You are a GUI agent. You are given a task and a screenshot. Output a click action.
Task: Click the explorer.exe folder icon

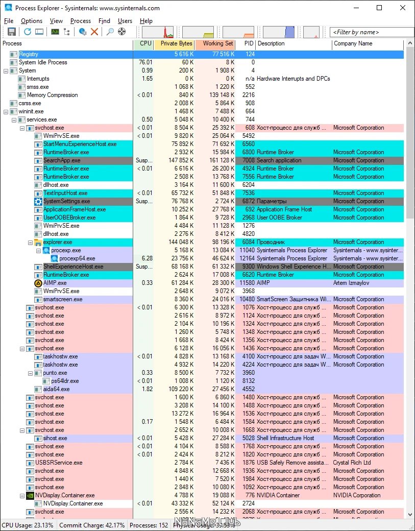coord(38,242)
